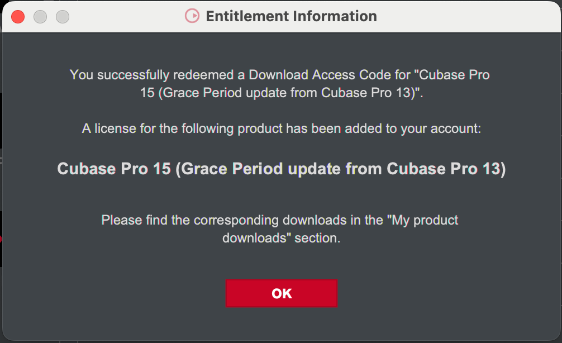The image size is (562, 343).
Task: Click the "Entitlement Information" window title text
Action: point(291,16)
